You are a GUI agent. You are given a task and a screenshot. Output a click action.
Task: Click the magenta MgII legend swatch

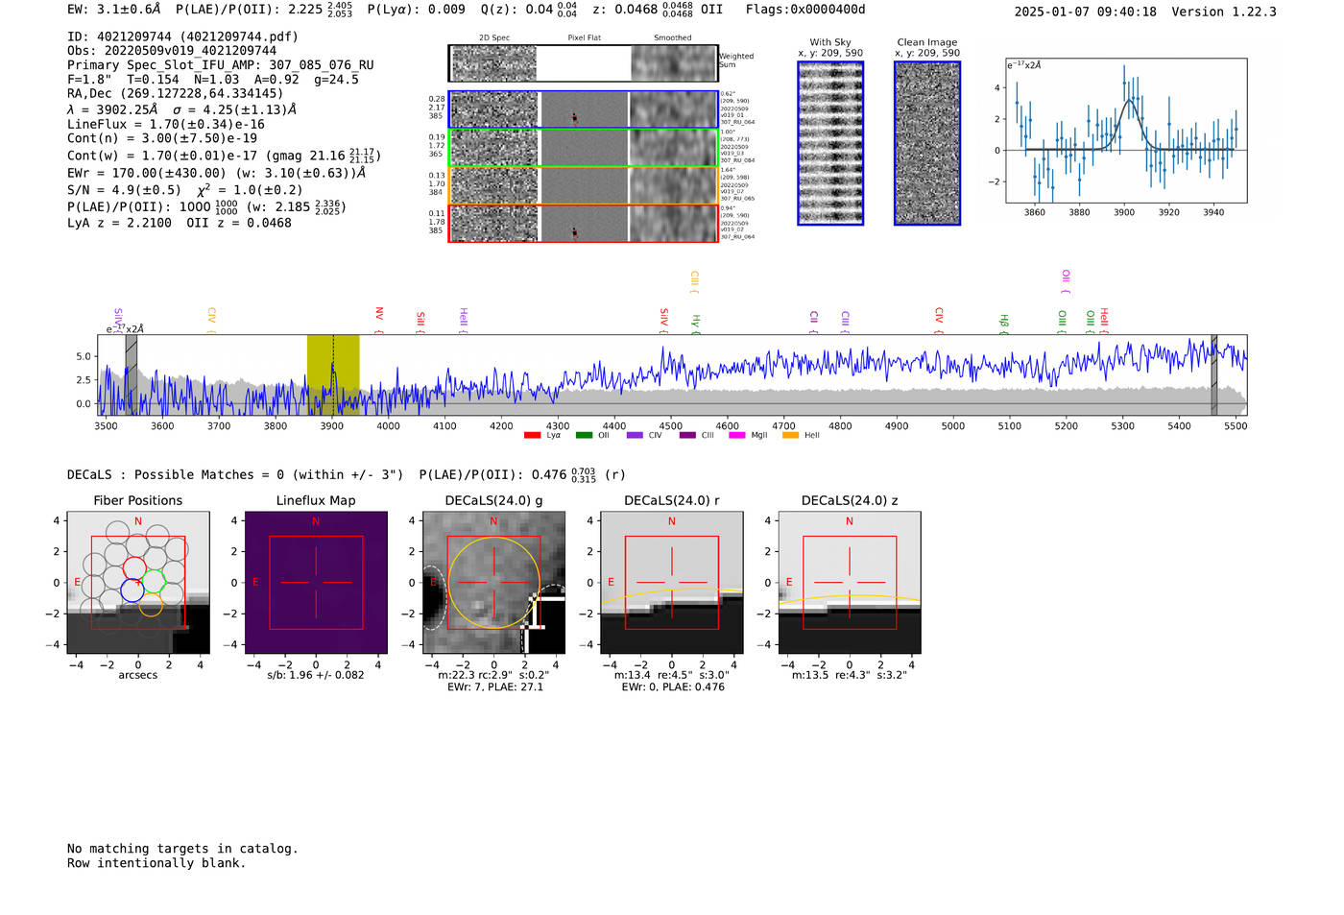[737, 436]
